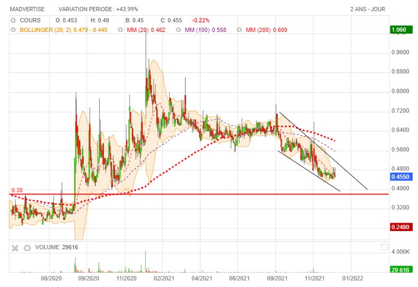Open MM (100) moving average gear
Screen dimensions: 418x287
point(179,30)
